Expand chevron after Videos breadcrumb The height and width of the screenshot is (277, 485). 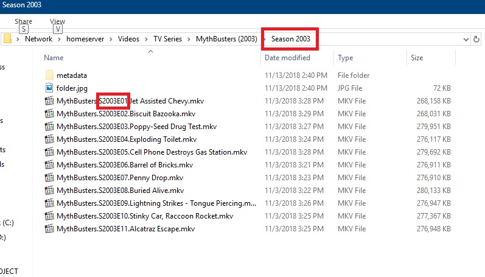146,39
